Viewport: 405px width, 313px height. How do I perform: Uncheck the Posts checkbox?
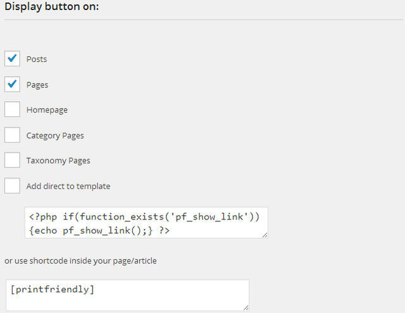[x=12, y=59]
